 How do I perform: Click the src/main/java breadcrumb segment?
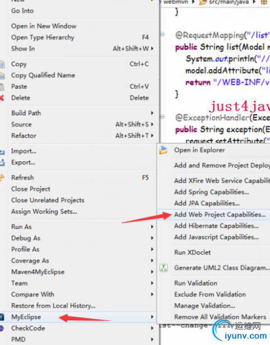pos(228,2)
